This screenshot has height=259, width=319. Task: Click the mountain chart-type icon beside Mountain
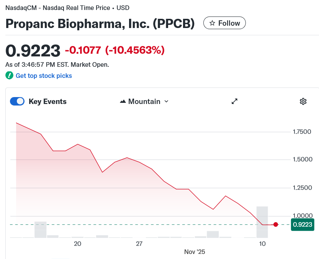123,101
